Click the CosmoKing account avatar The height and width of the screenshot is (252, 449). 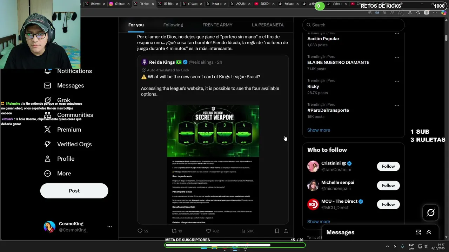(49, 227)
